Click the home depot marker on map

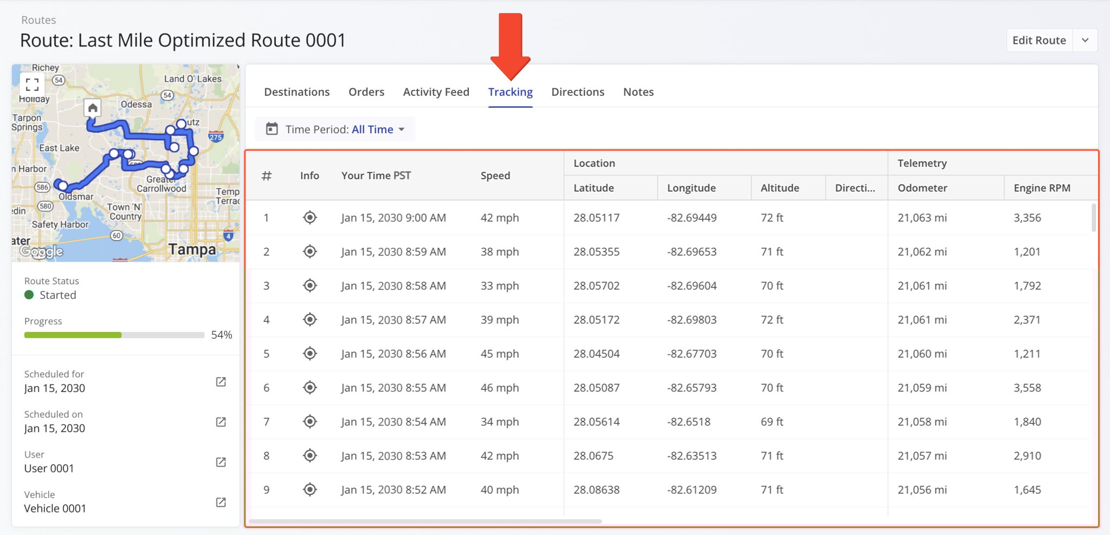click(93, 108)
